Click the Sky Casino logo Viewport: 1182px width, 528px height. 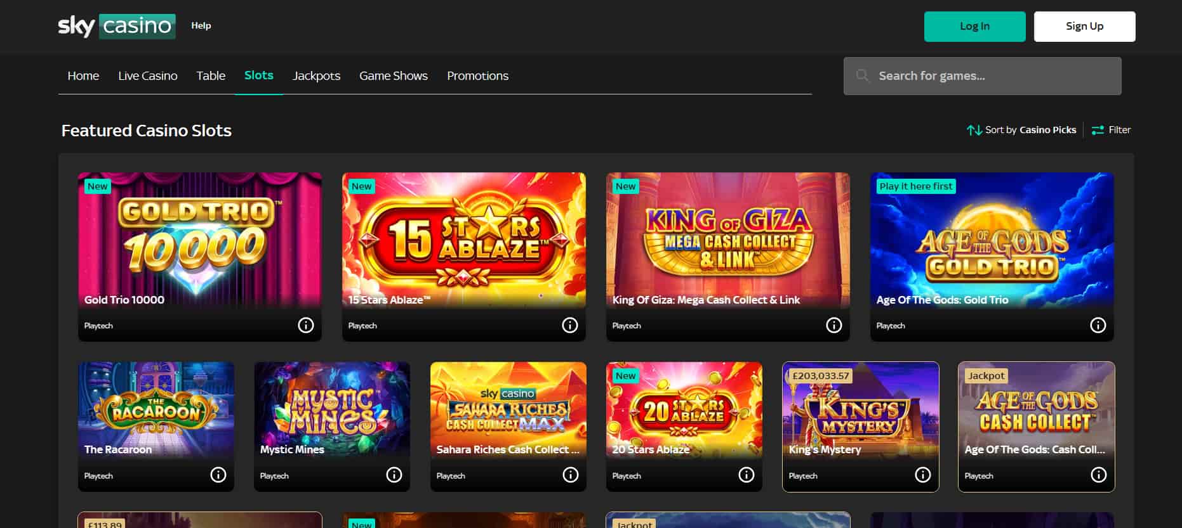[117, 26]
